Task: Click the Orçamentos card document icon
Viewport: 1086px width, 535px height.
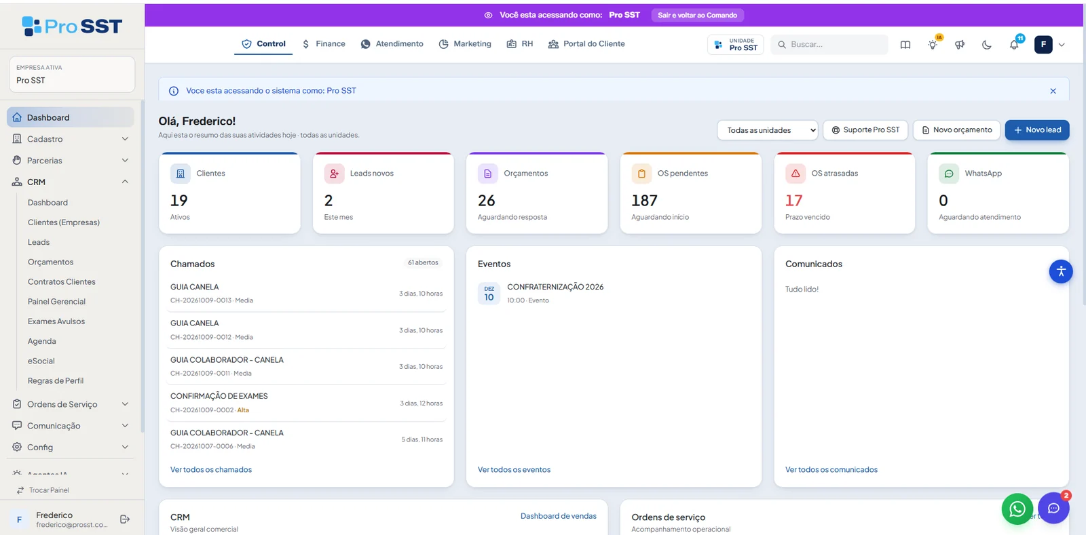Action: 488,174
